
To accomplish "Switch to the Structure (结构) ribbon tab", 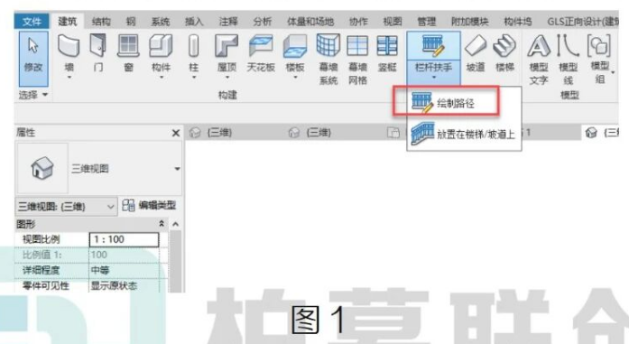I will click(101, 21).
